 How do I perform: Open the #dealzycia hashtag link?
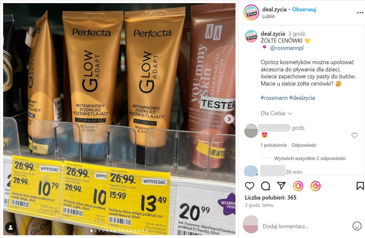[302, 98]
